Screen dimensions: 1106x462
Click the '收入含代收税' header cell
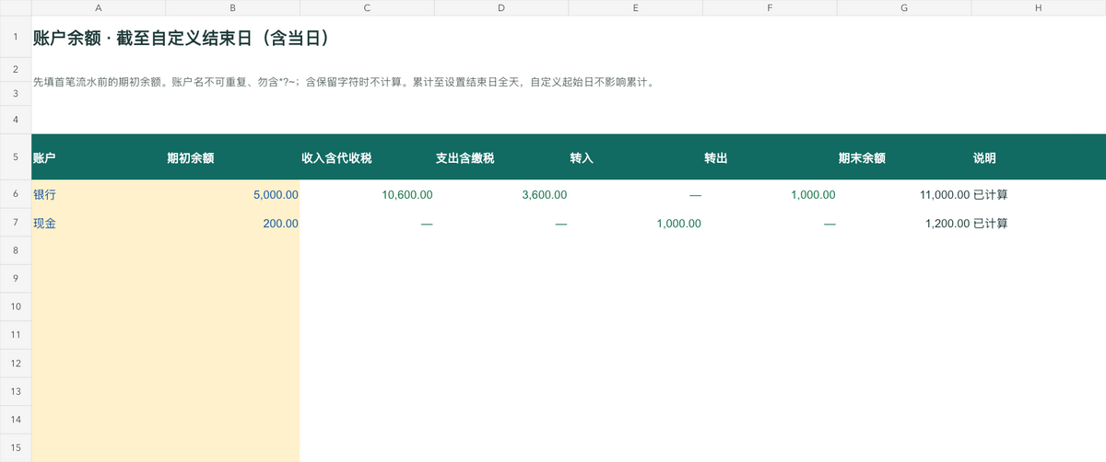click(x=367, y=157)
